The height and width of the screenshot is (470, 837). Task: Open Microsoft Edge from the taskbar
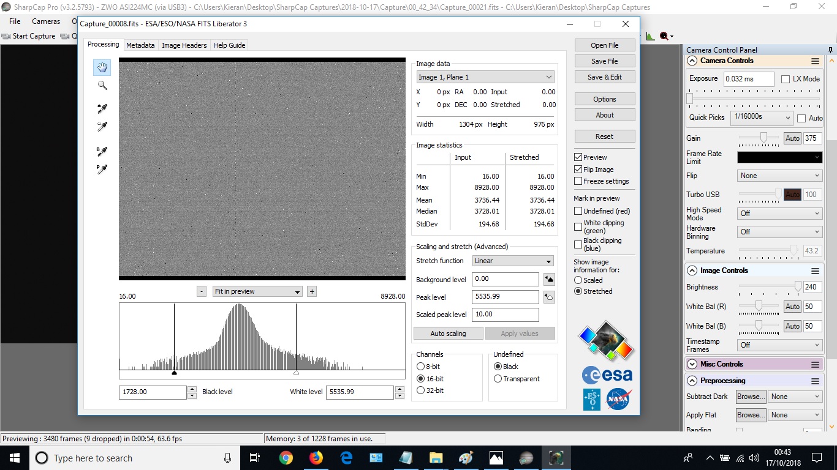pos(346,458)
